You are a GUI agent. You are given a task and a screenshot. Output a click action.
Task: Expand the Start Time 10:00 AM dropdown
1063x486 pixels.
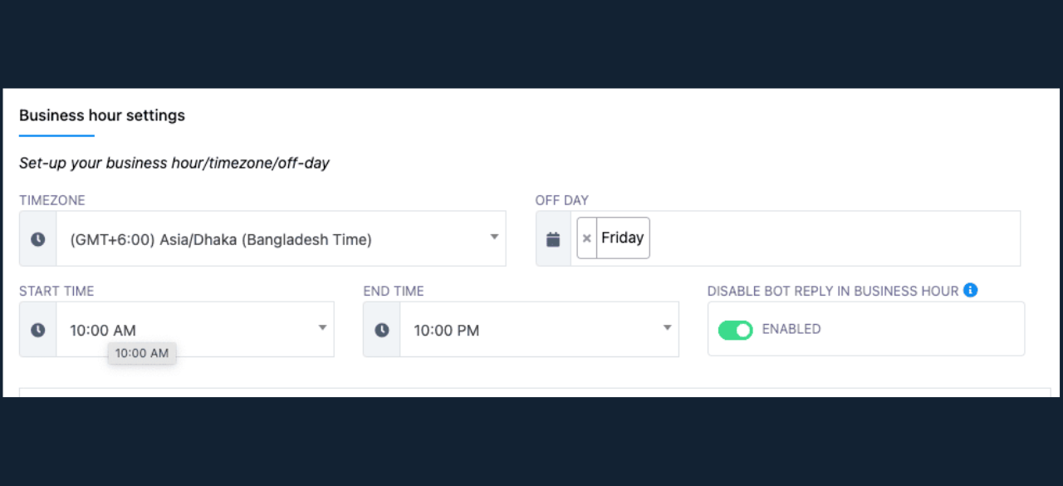pos(195,330)
